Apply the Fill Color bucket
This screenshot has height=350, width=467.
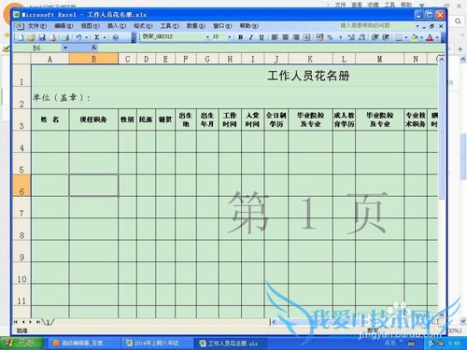click(x=414, y=37)
